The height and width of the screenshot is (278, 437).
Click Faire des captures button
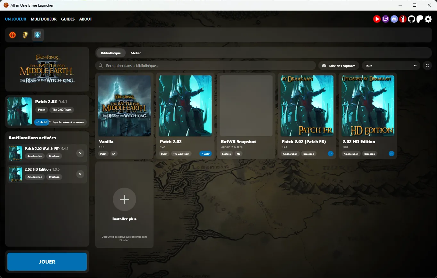click(x=339, y=66)
